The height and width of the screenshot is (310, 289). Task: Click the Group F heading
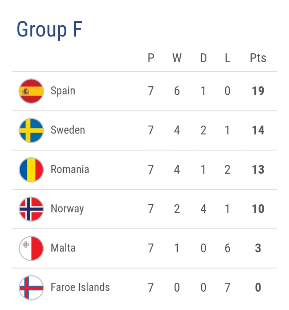click(x=49, y=29)
